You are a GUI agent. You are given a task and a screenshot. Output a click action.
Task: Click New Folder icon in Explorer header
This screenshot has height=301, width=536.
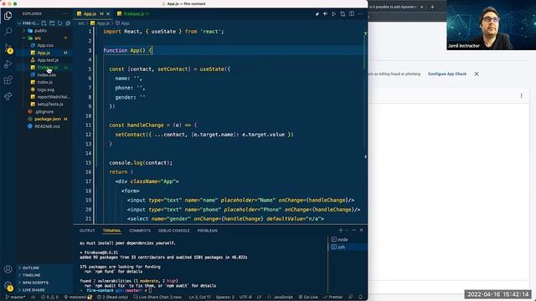[52, 23]
